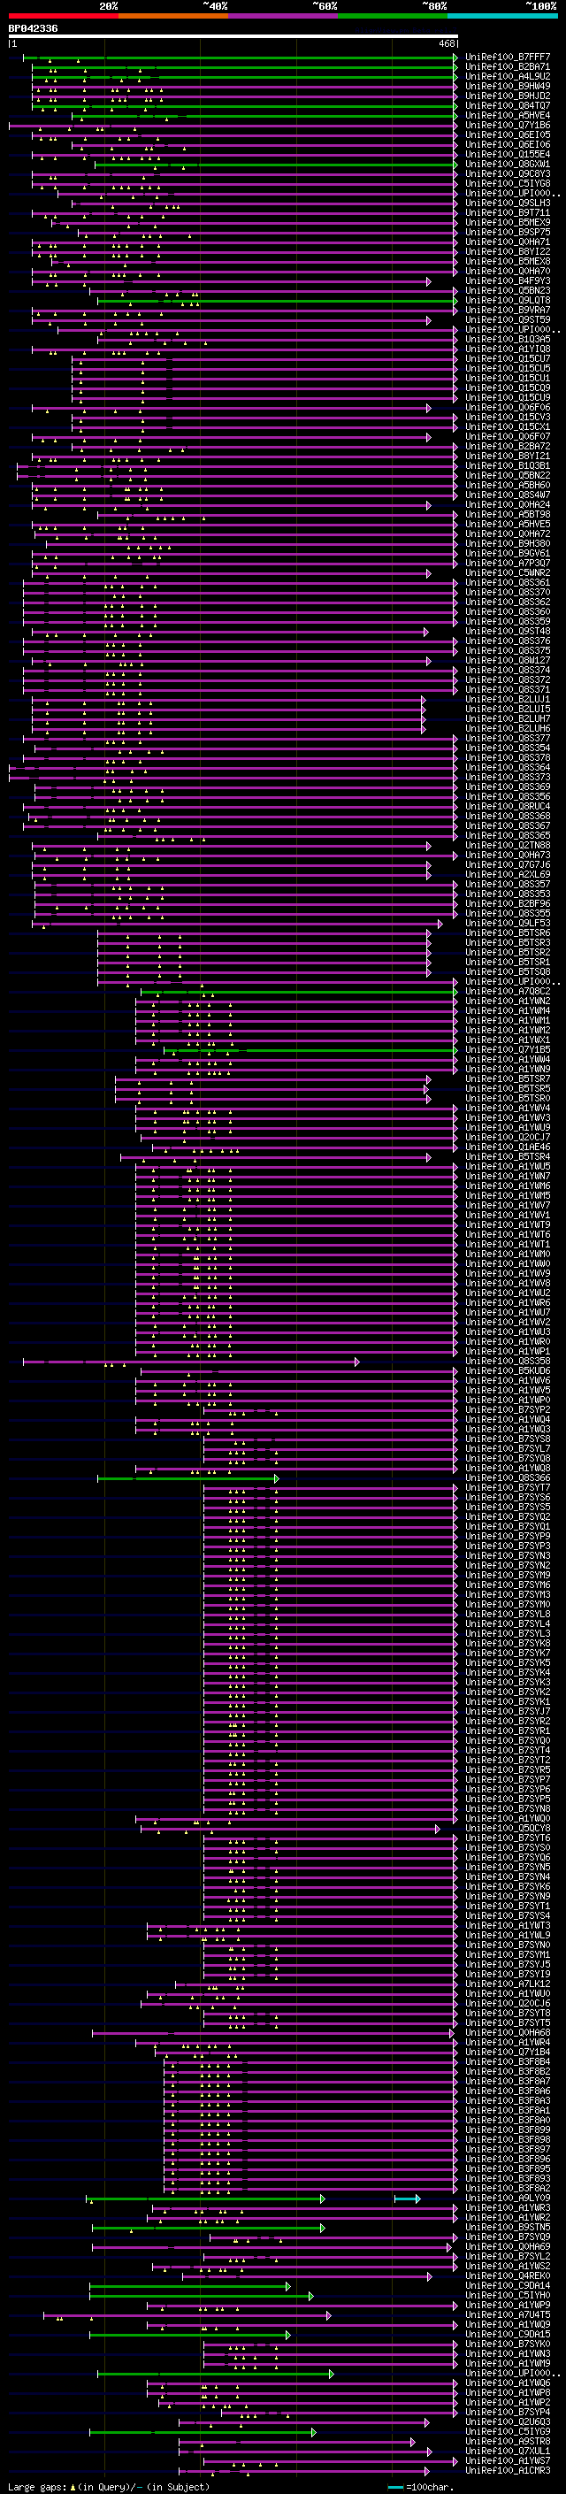Pick the UniRef100_Q0HA71 label

coord(508,242)
